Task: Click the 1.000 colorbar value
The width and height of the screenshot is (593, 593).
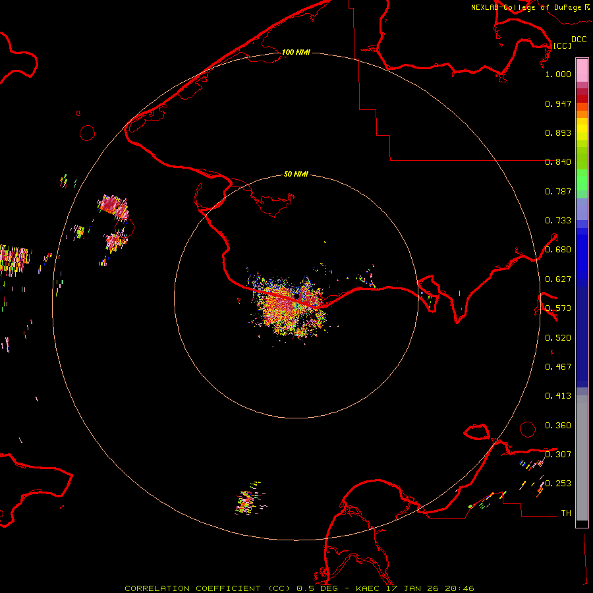Action: (558, 74)
